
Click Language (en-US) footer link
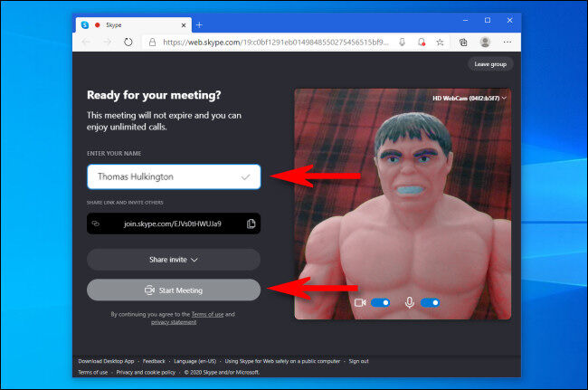(195, 361)
